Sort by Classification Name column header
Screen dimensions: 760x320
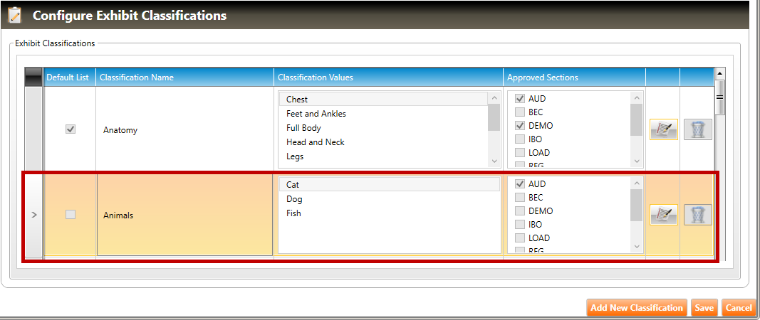pyautogui.click(x=185, y=78)
